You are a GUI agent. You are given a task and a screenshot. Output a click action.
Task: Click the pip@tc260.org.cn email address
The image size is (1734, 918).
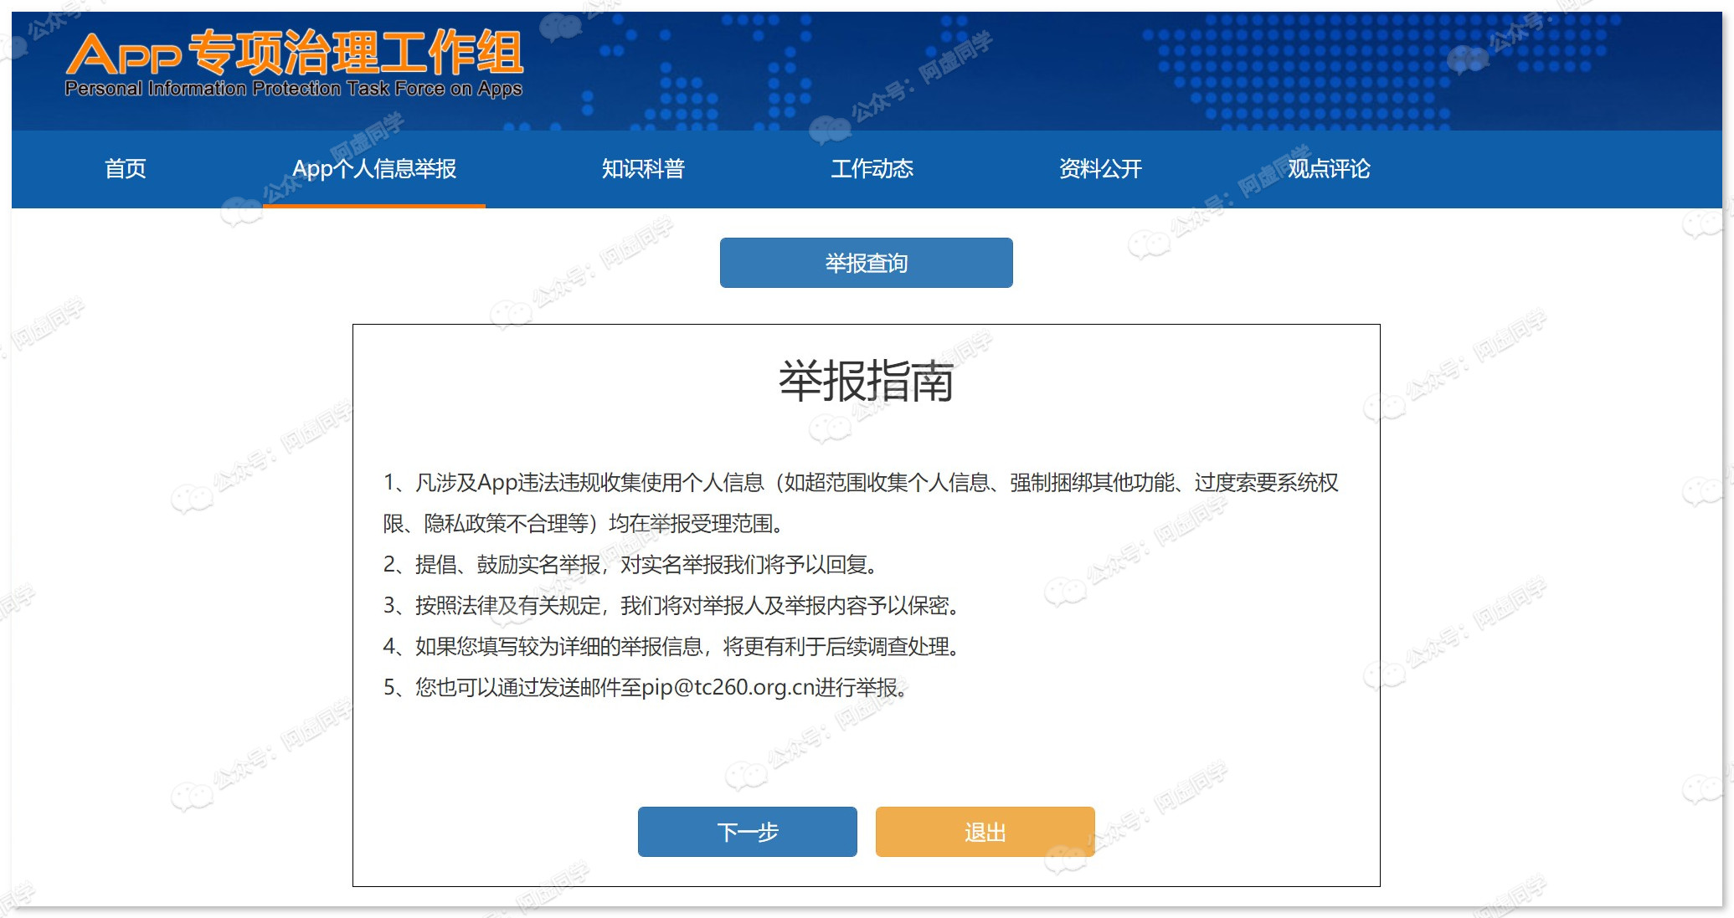coord(728,688)
